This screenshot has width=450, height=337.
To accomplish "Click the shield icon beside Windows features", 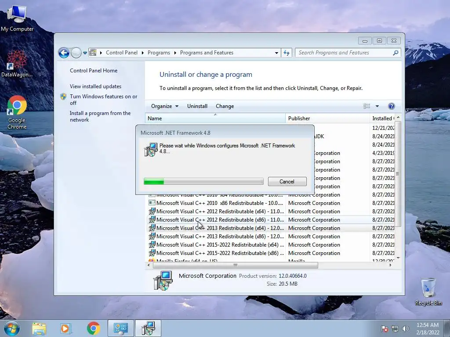I will tap(63, 97).
